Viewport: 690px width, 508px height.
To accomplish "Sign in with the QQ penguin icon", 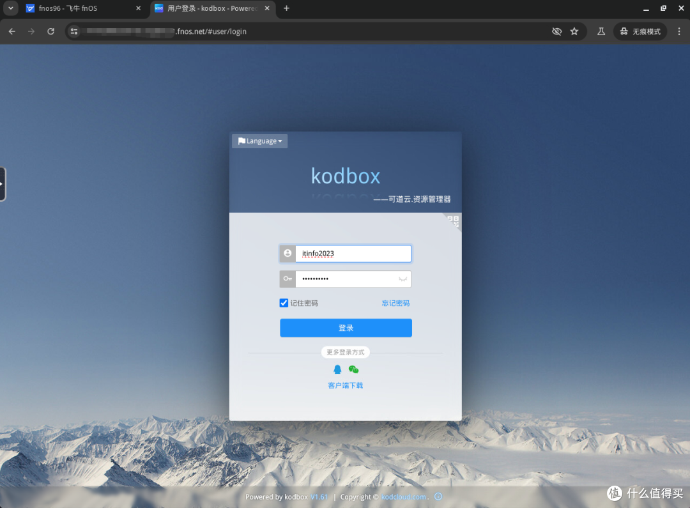I will coord(337,369).
